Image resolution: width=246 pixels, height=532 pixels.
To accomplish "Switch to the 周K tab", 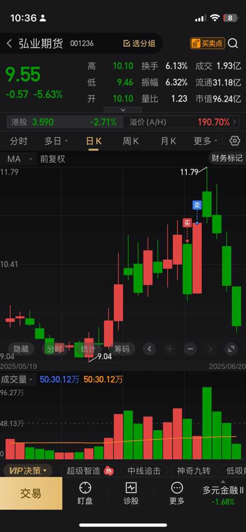I will point(131,141).
